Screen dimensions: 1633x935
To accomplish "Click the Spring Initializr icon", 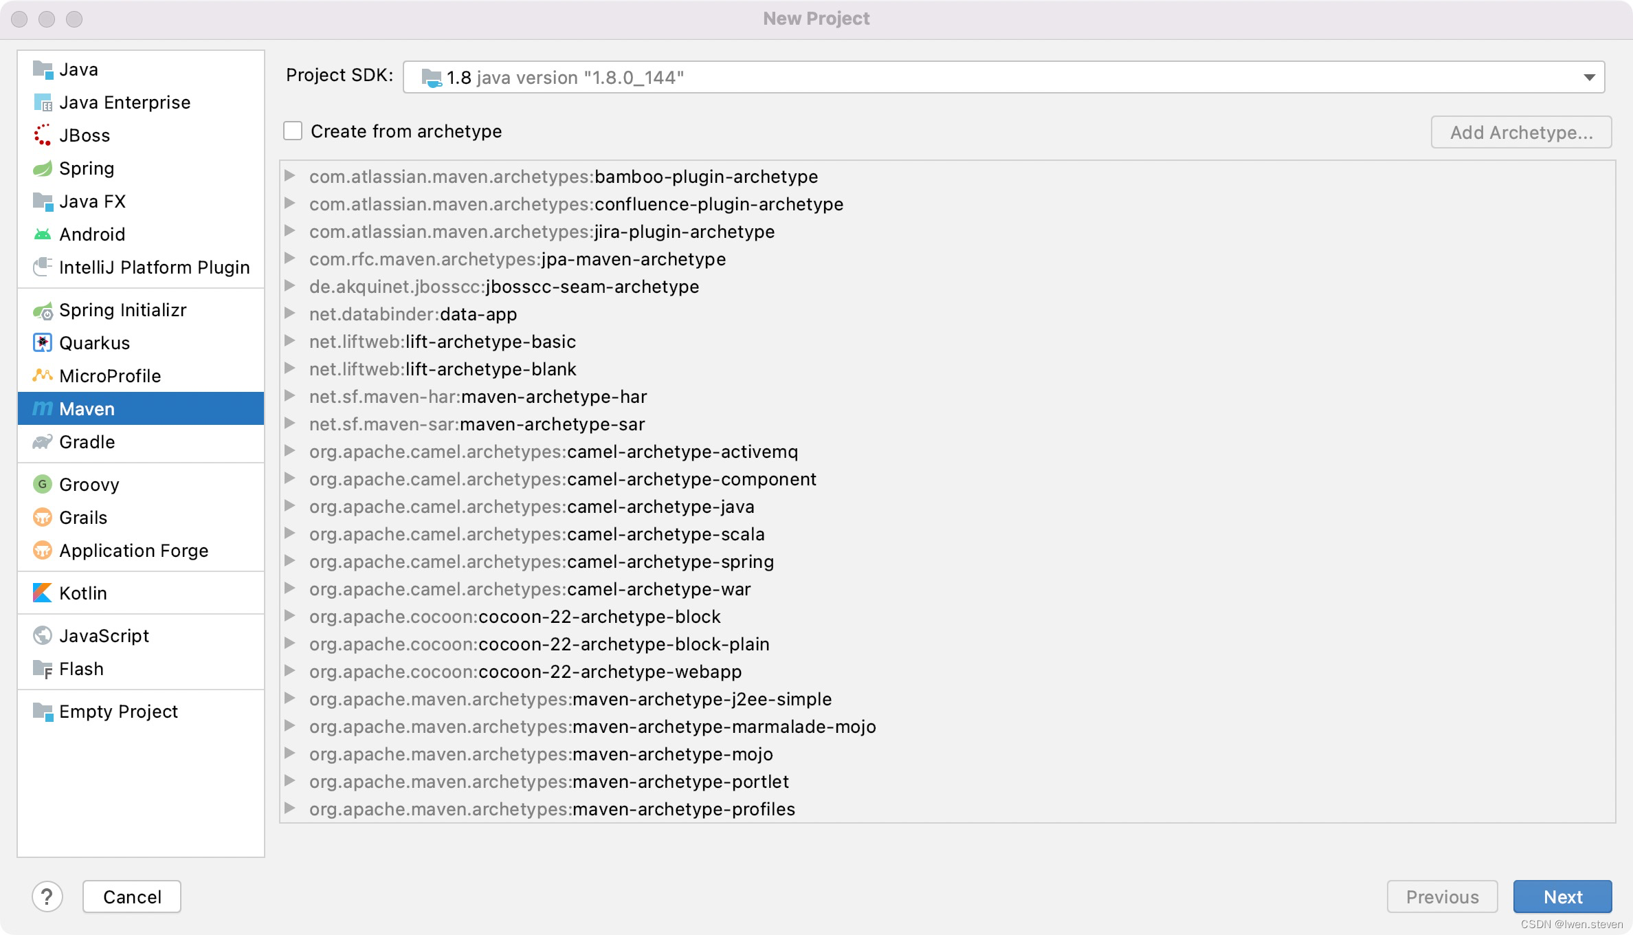I will click(43, 311).
